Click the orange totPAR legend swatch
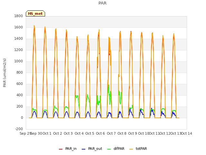The image size is (206, 155). point(131,149)
